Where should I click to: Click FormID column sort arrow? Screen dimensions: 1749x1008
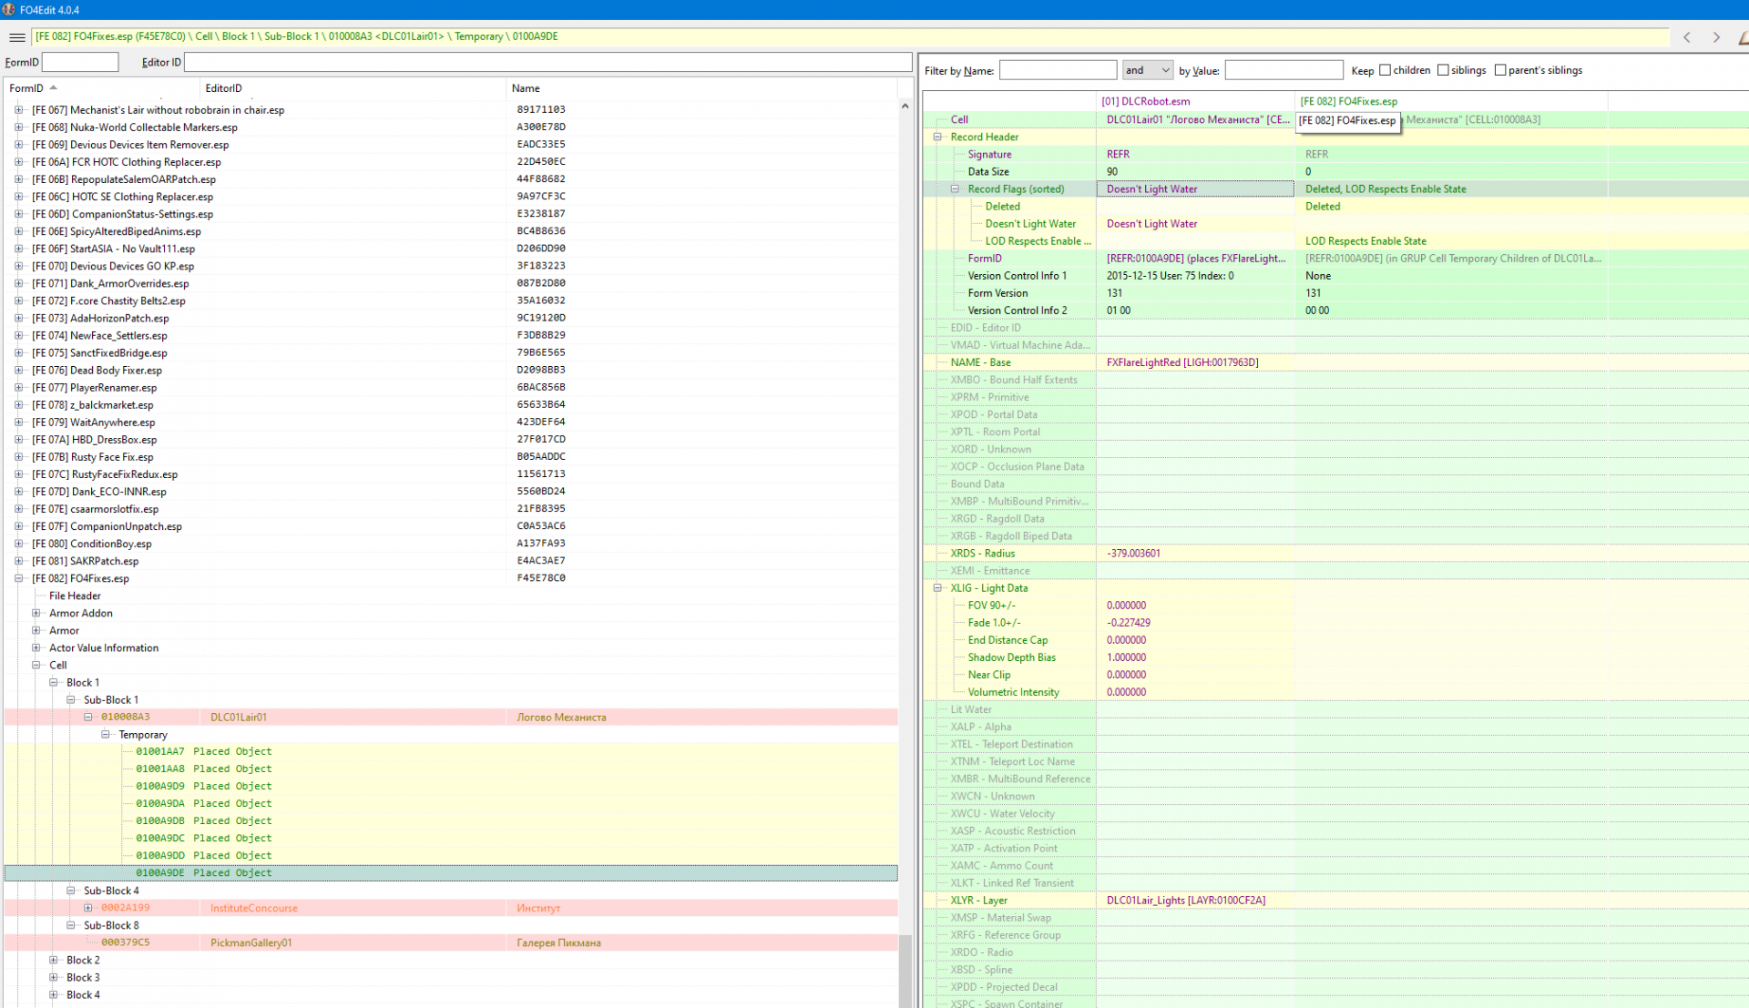tap(54, 87)
